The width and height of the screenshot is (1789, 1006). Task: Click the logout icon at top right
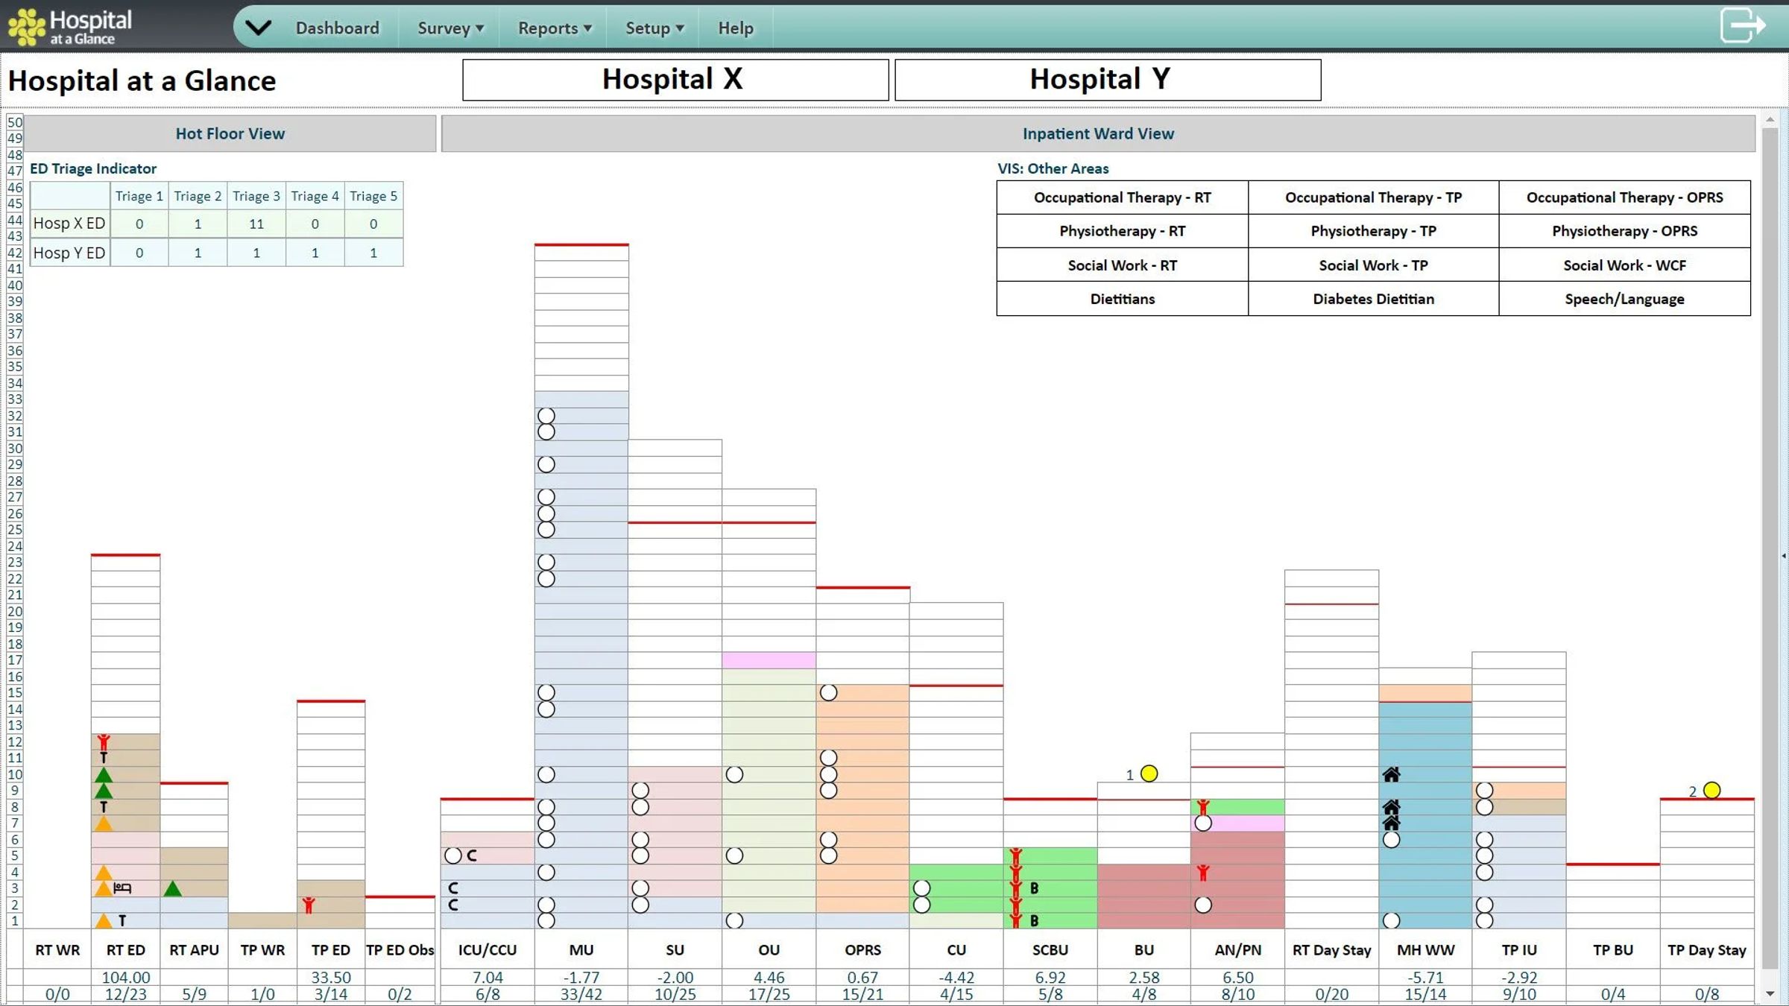[x=1742, y=26]
